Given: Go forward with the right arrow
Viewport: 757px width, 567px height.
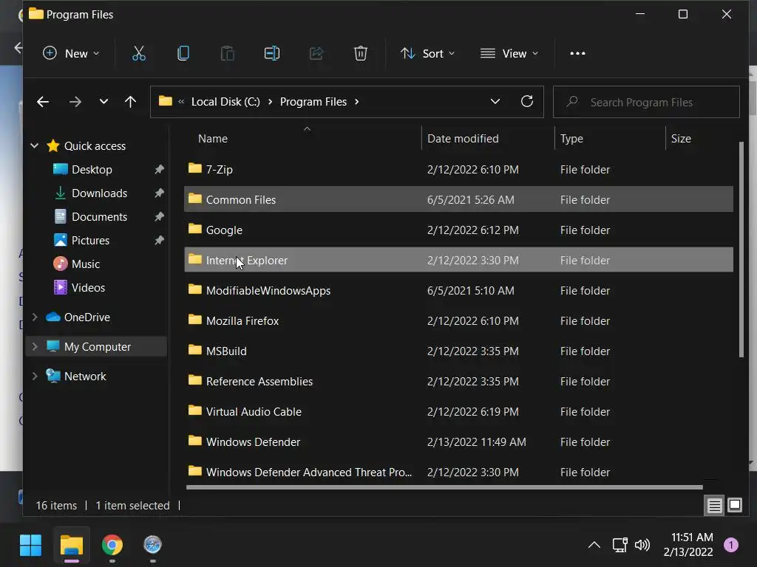Looking at the screenshot, I should 75,102.
